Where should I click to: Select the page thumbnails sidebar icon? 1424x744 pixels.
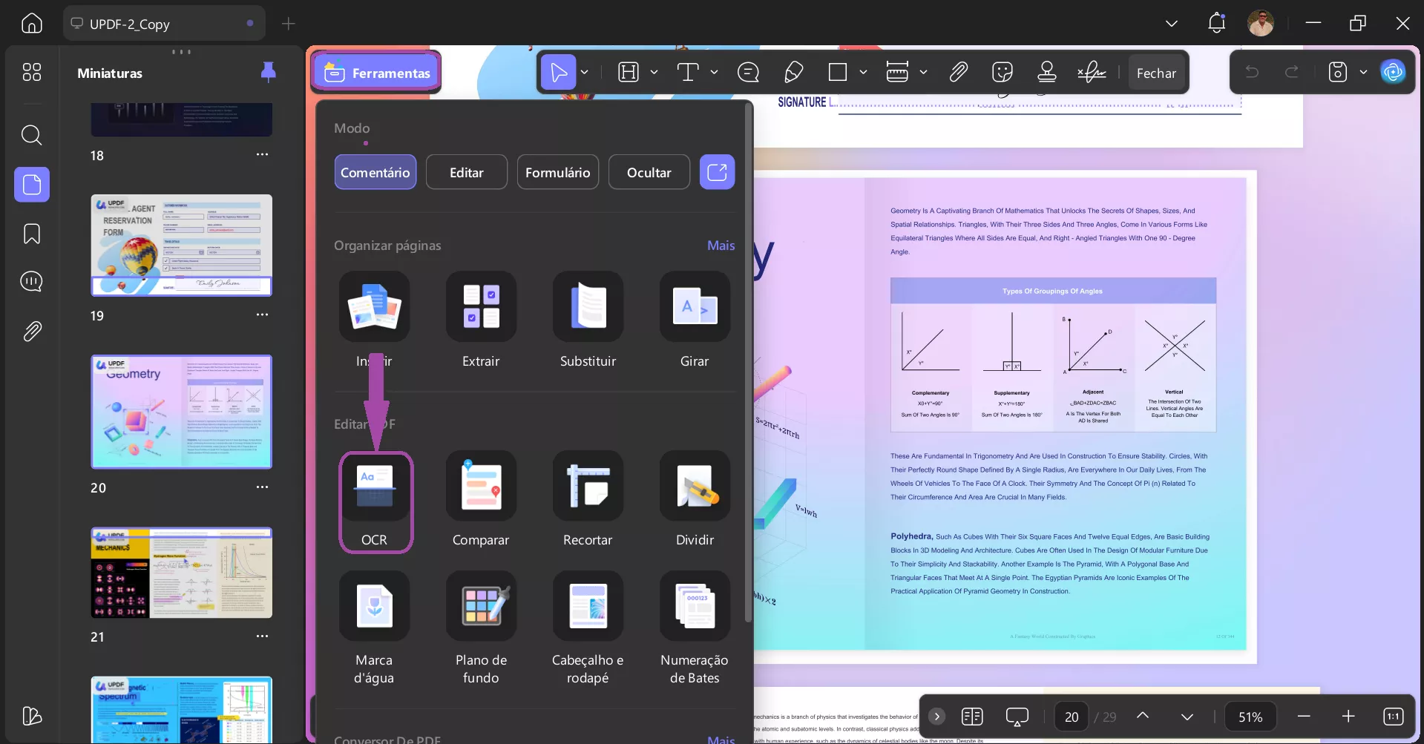tap(32, 184)
